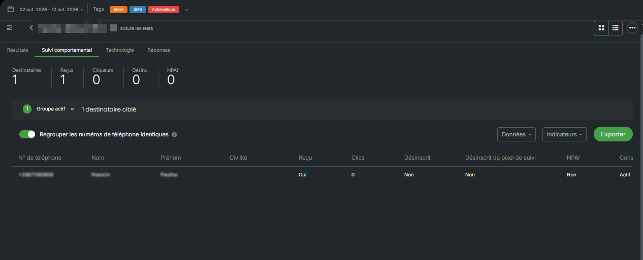Click the Reçus statistic
The width and height of the screenshot is (643, 260).
tap(67, 77)
